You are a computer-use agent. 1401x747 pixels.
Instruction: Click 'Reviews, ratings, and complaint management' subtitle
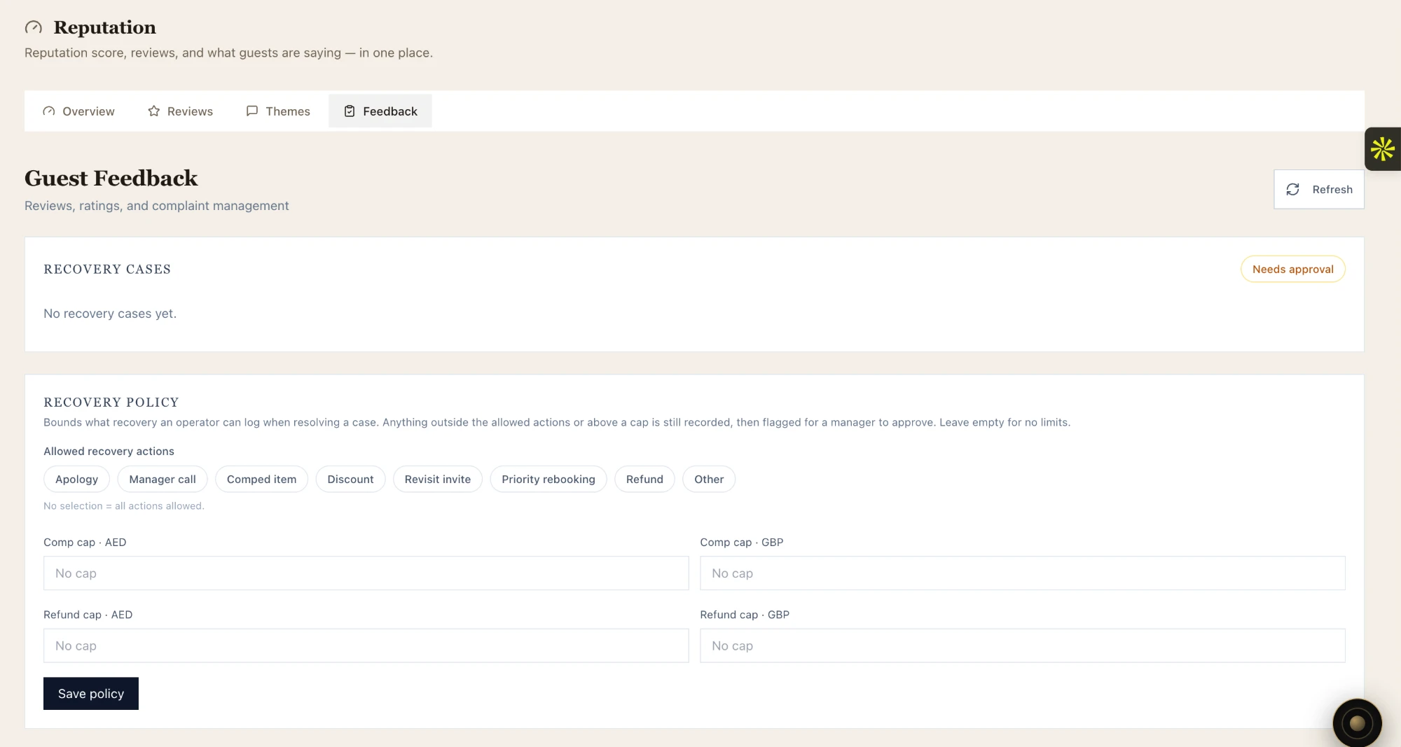coord(157,206)
